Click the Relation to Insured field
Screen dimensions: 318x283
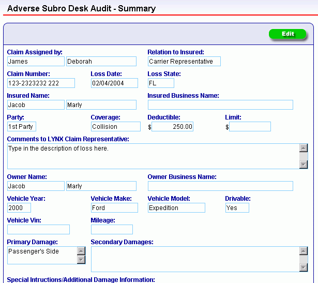click(x=184, y=61)
